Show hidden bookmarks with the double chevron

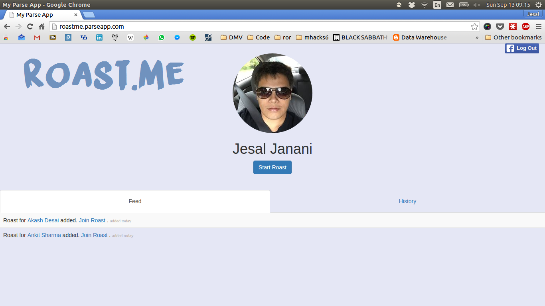477,37
